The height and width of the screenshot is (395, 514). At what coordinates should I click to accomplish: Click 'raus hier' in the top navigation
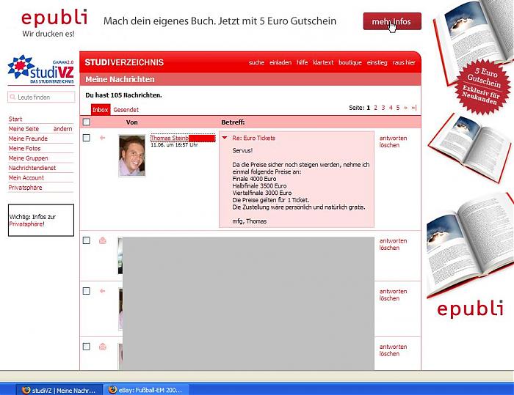pos(404,63)
